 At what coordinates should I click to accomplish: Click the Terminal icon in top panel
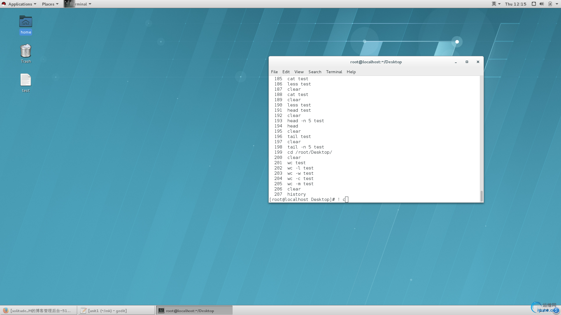70,4
